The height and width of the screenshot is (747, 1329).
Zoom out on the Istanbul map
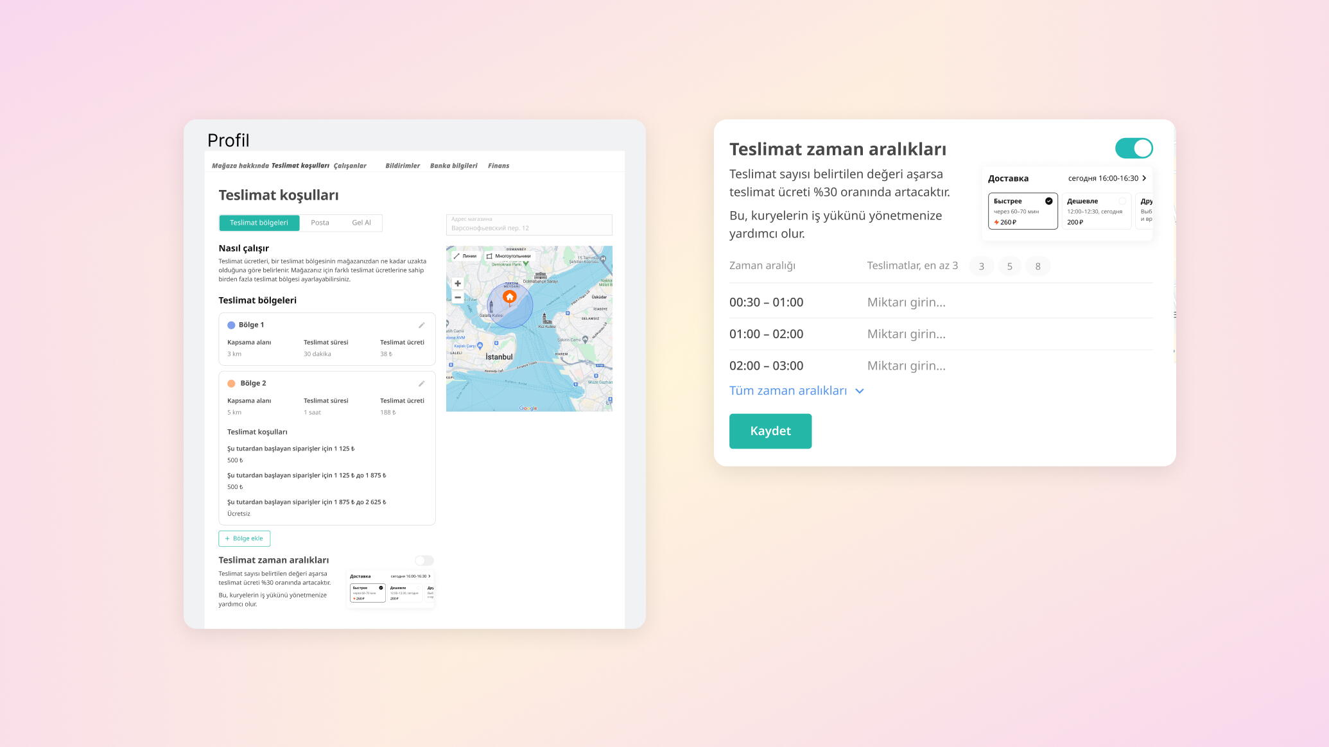(x=458, y=298)
